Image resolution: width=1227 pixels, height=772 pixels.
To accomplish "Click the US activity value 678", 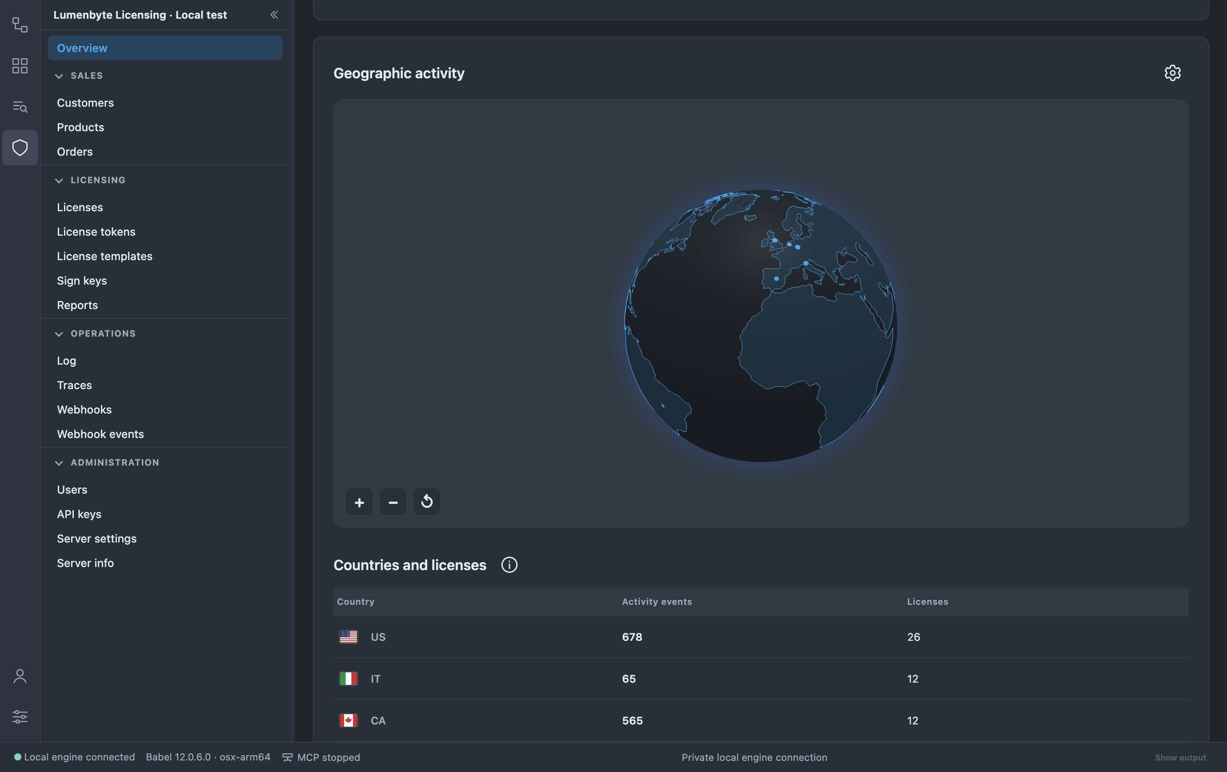I will (x=632, y=637).
